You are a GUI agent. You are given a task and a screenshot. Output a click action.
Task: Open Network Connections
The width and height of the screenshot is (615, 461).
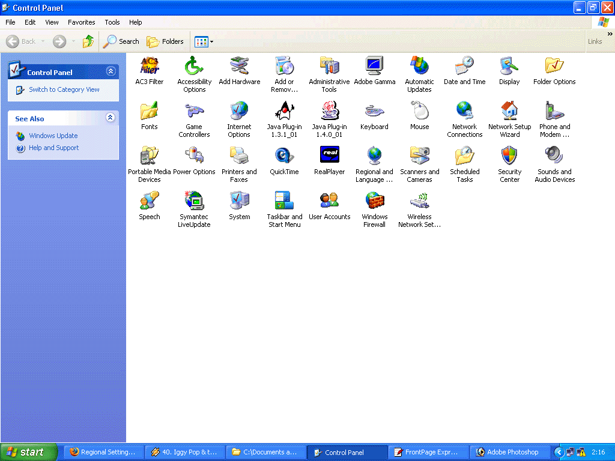pyautogui.click(x=465, y=119)
